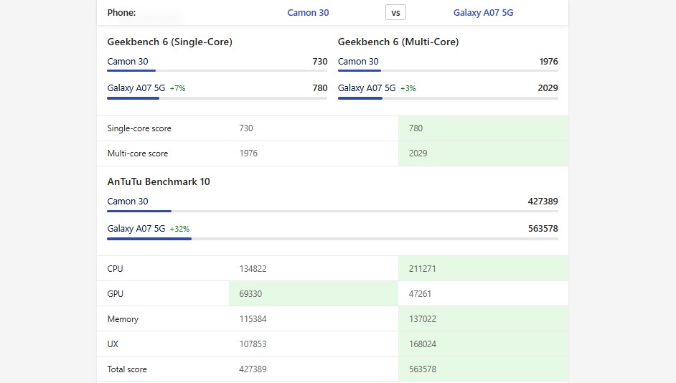Open the Camon 30 link in header
This screenshot has width=676, height=383.
[308, 13]
